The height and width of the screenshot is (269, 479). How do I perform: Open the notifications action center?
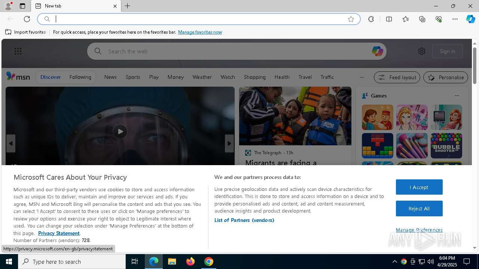tap(467, 262)
